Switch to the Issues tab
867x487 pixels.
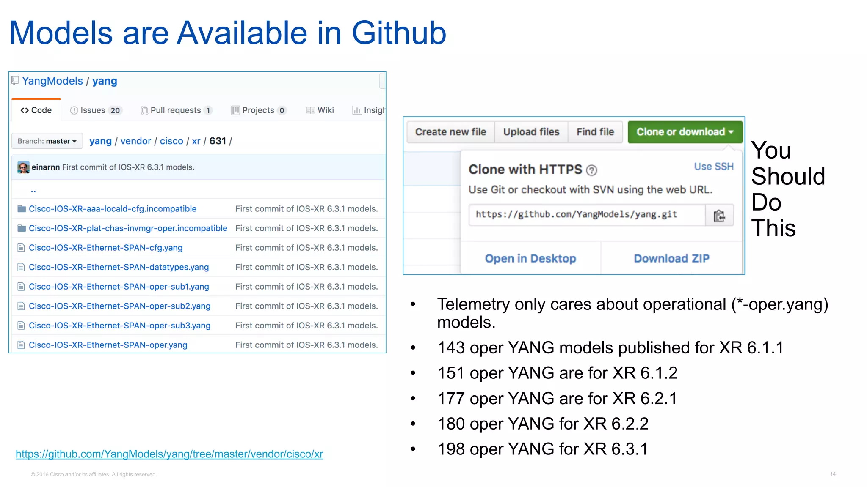[96, 110]
